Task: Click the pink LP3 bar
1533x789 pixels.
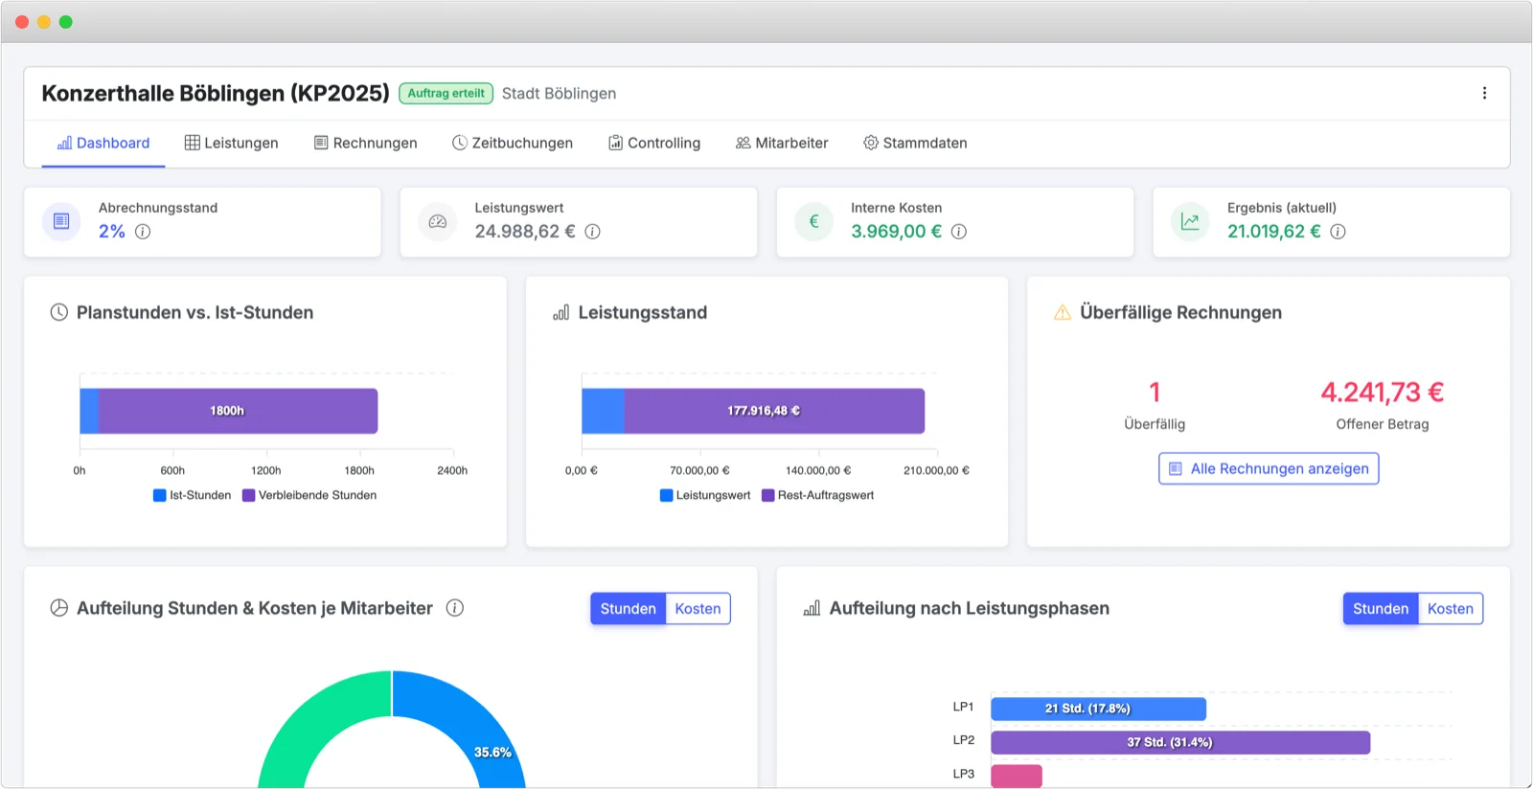Action: tap(1017, 776)
